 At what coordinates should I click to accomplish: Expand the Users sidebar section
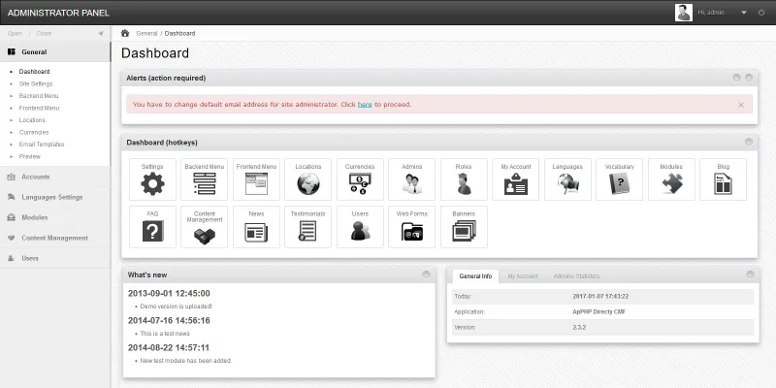55,258
